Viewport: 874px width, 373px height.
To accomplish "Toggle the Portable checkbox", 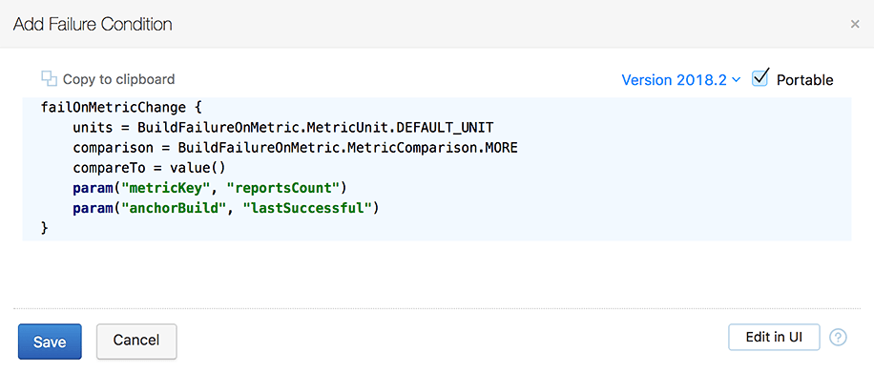I will click(760, 78).
